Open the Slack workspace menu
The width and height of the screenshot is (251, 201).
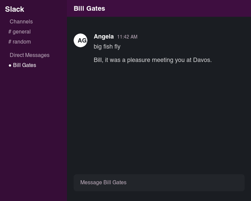pyautogui.click(x=15, y=9)
